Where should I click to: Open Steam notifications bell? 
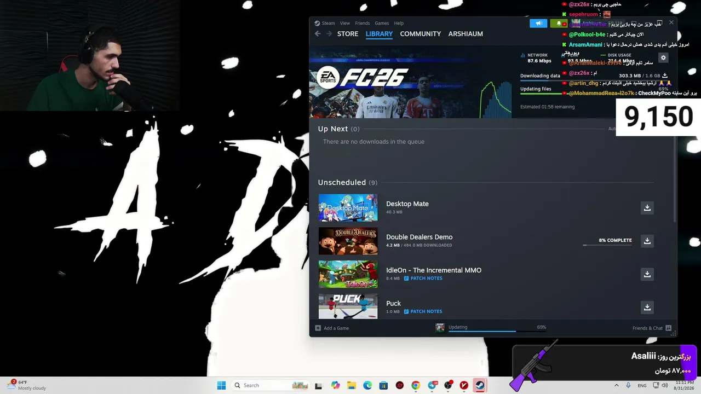[x=559, y=23]
